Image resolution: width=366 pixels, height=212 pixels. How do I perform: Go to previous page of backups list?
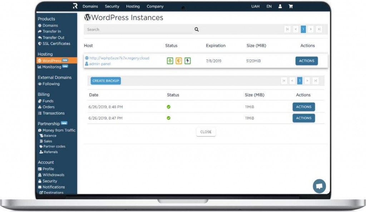292,81
